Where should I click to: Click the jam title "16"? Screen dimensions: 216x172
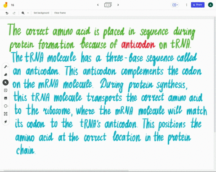[13, 5]
